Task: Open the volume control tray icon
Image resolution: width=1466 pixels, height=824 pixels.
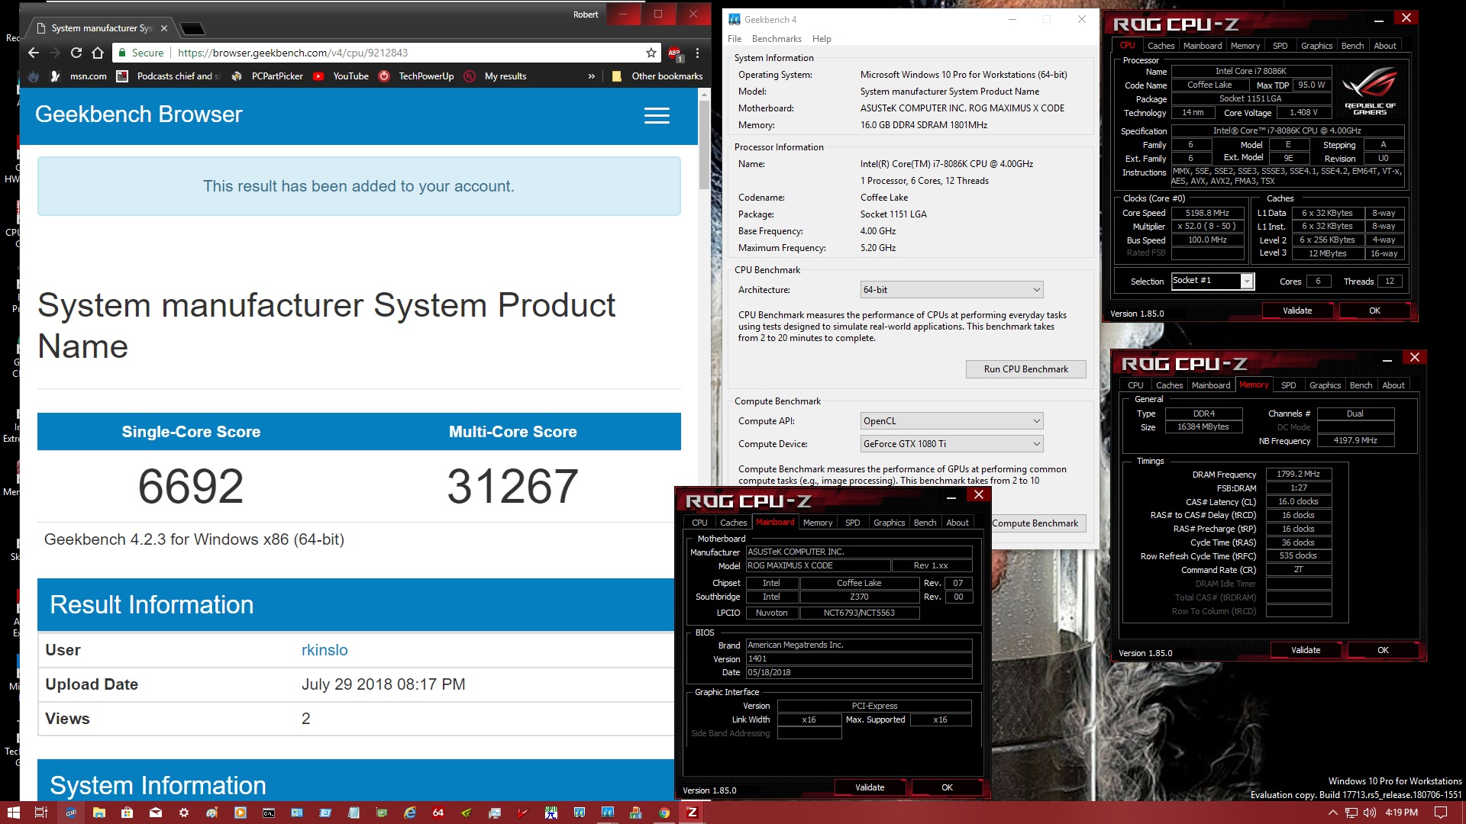Action: (x=1370, y=813)
